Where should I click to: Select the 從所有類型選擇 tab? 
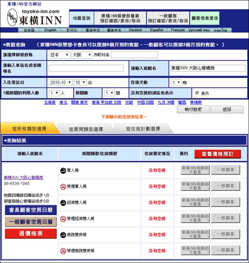(29, 128)
